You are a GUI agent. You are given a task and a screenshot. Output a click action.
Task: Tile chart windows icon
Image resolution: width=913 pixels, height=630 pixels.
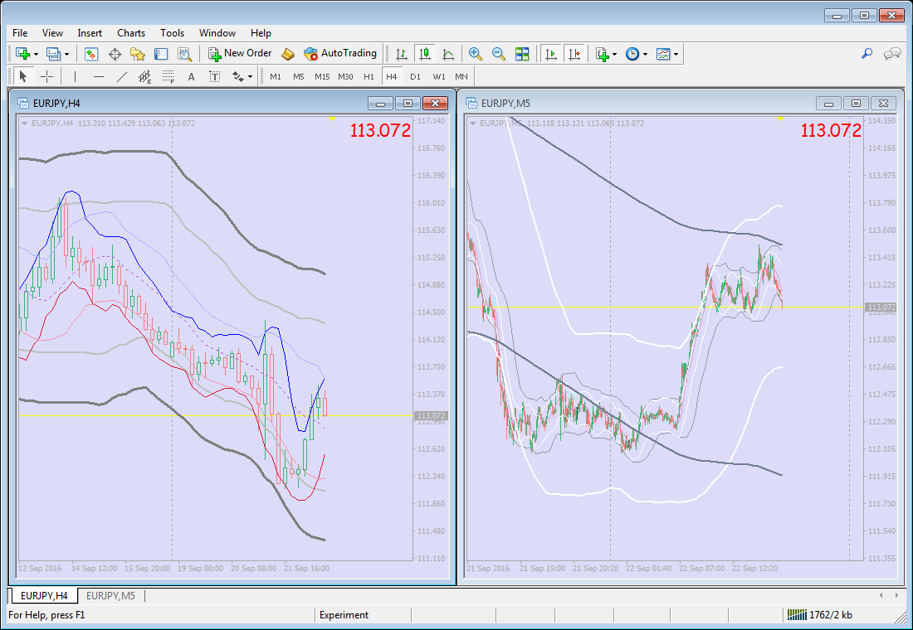coord(522,54)
